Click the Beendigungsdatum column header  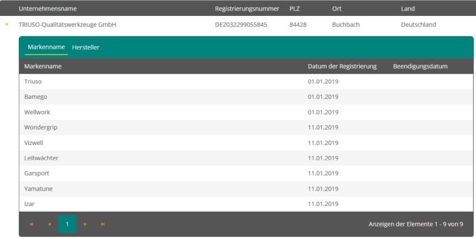[420, 66]
